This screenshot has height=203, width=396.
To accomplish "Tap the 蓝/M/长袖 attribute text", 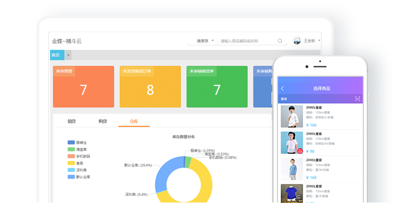I will click(321, 170).
